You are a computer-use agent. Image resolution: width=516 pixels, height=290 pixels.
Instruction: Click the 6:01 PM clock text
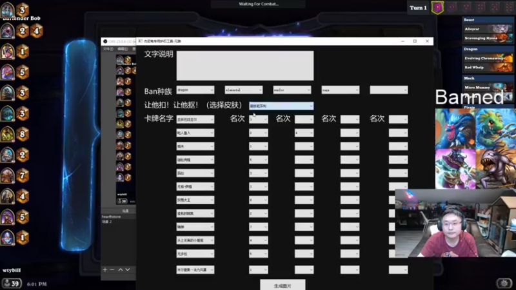(37, 284)
